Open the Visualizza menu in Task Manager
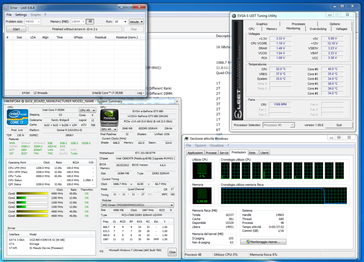 (x=217, y=146)
